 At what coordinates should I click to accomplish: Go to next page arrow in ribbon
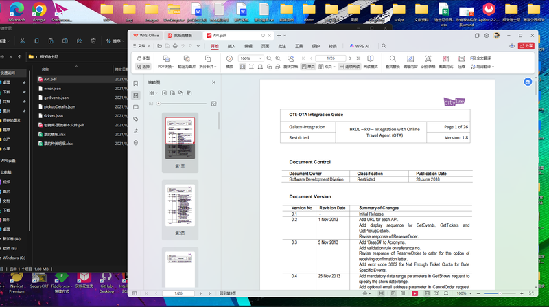(350, 58)
